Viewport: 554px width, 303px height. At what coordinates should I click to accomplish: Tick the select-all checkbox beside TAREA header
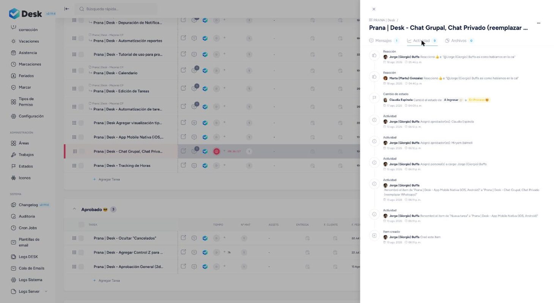click(81, 225)
